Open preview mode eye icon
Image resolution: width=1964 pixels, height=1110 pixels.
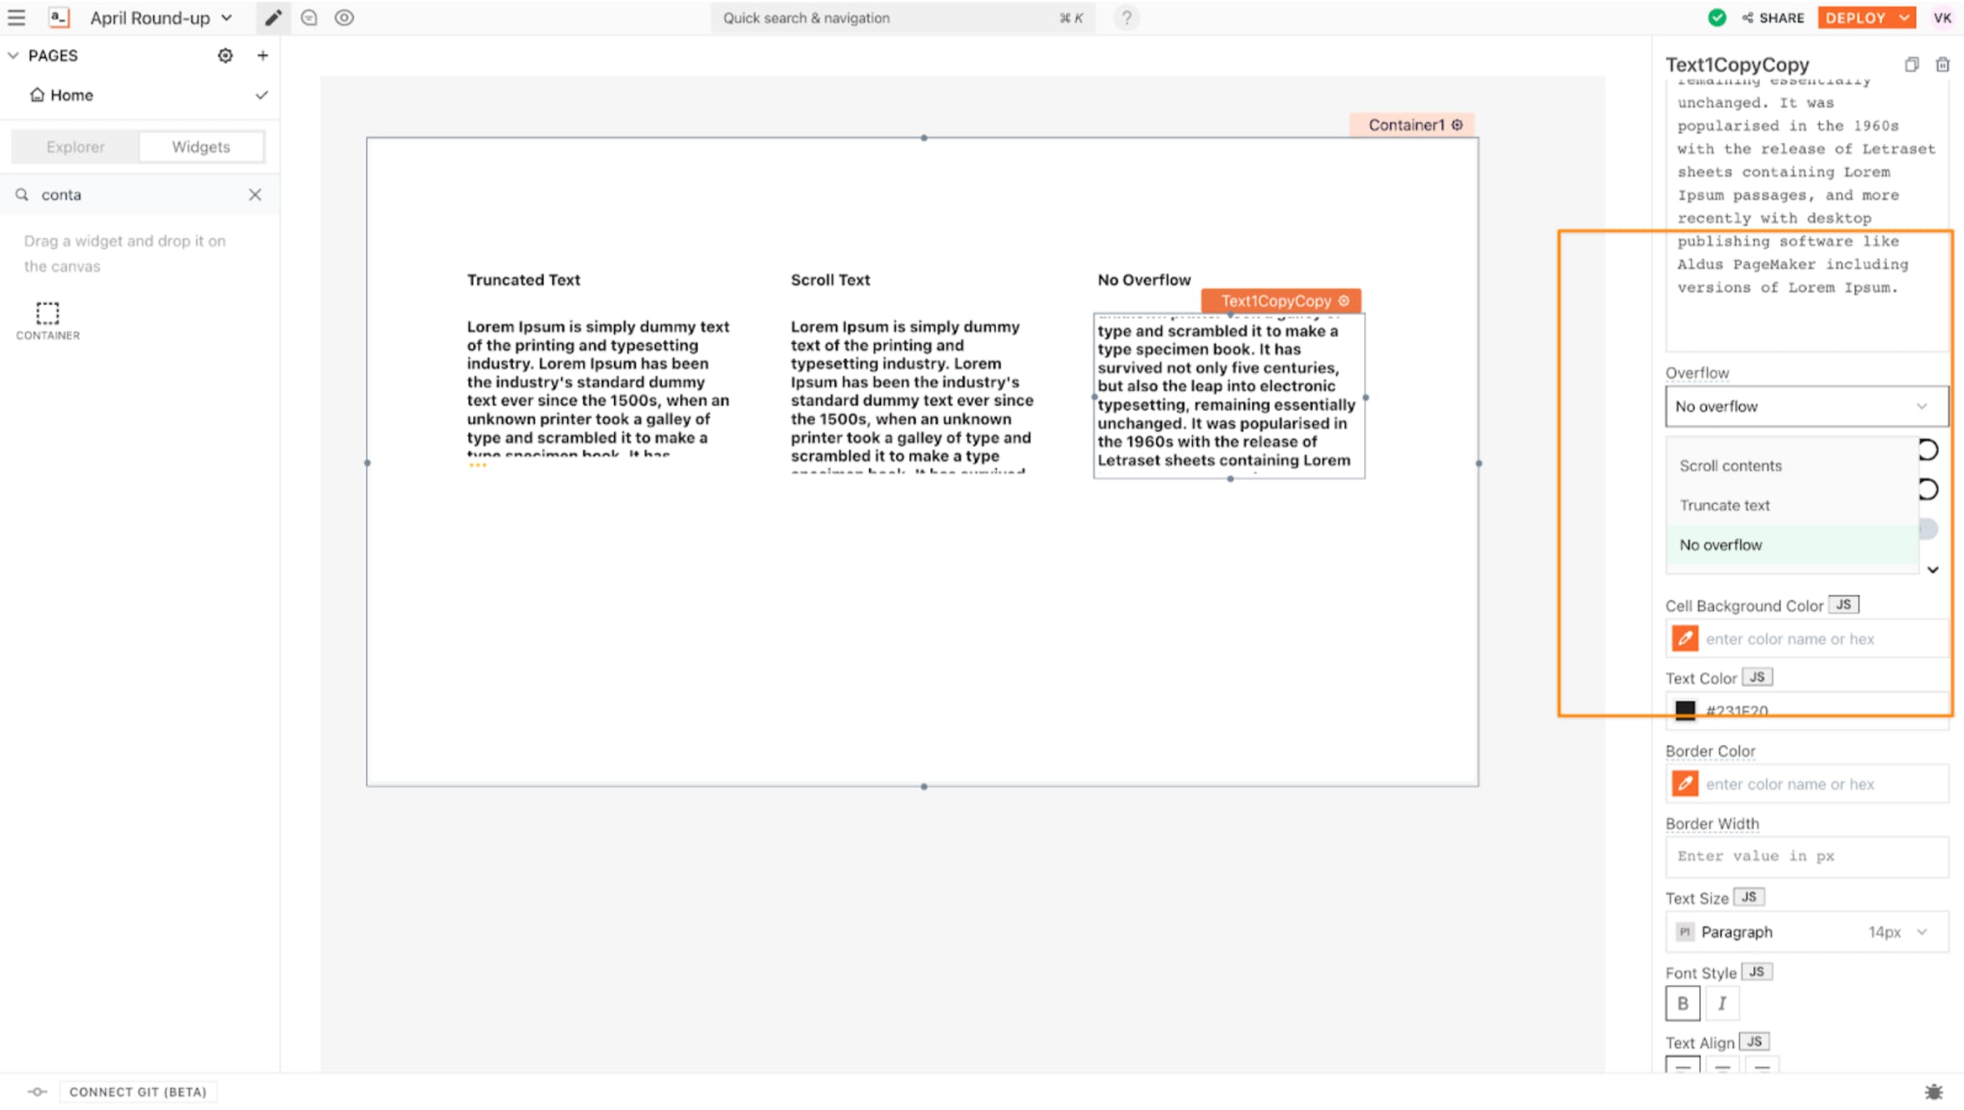pos(344,17)
